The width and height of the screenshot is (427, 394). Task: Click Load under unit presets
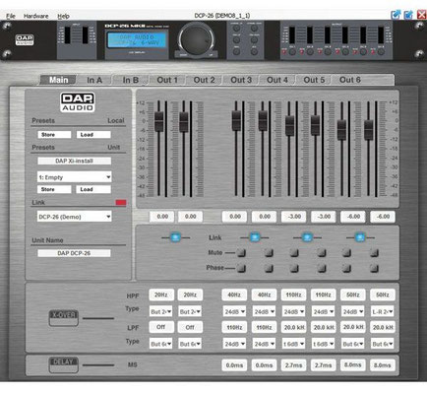tap(93, 189)
